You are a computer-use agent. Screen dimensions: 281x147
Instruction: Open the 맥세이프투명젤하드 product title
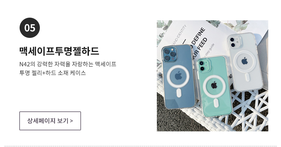click(59, 51)
